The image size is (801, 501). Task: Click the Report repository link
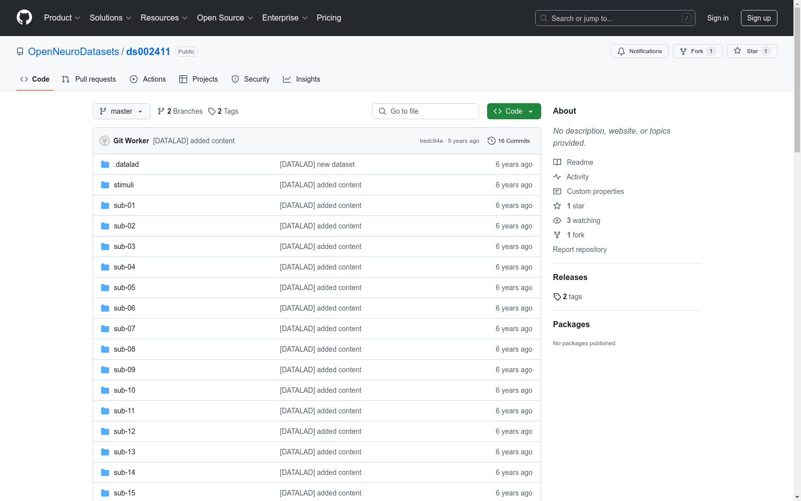[580, 249]
